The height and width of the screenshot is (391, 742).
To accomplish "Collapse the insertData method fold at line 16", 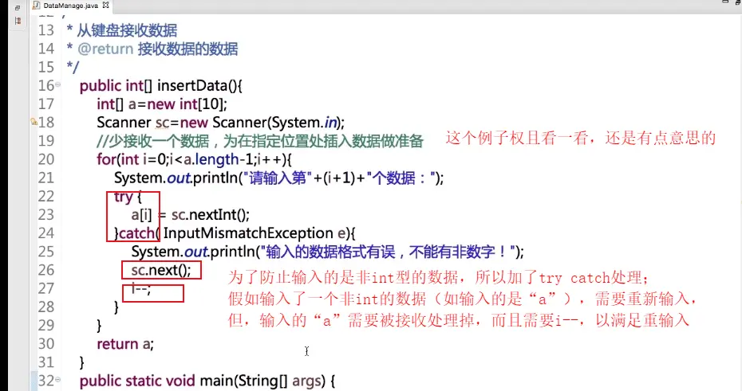I will pos(57,84).
